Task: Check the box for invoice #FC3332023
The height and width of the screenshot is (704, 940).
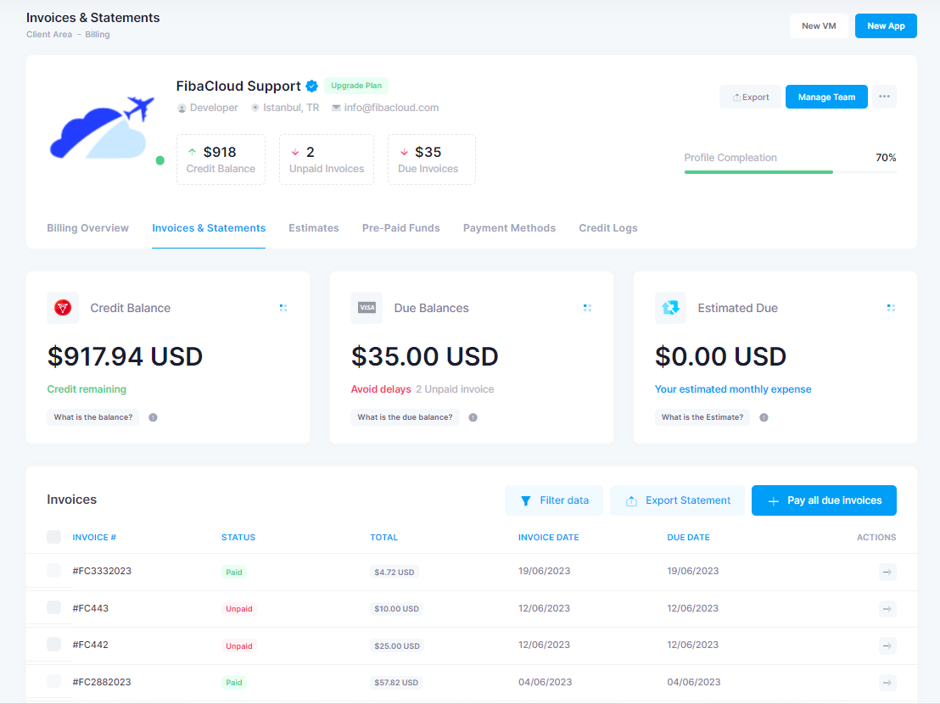Action: (x=54, y=570)
